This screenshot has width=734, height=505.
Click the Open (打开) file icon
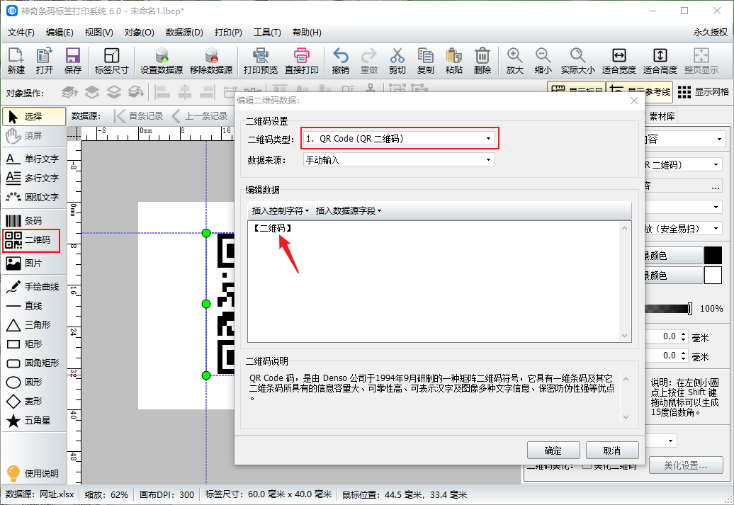pyautogui.click(x=45, y=61)
